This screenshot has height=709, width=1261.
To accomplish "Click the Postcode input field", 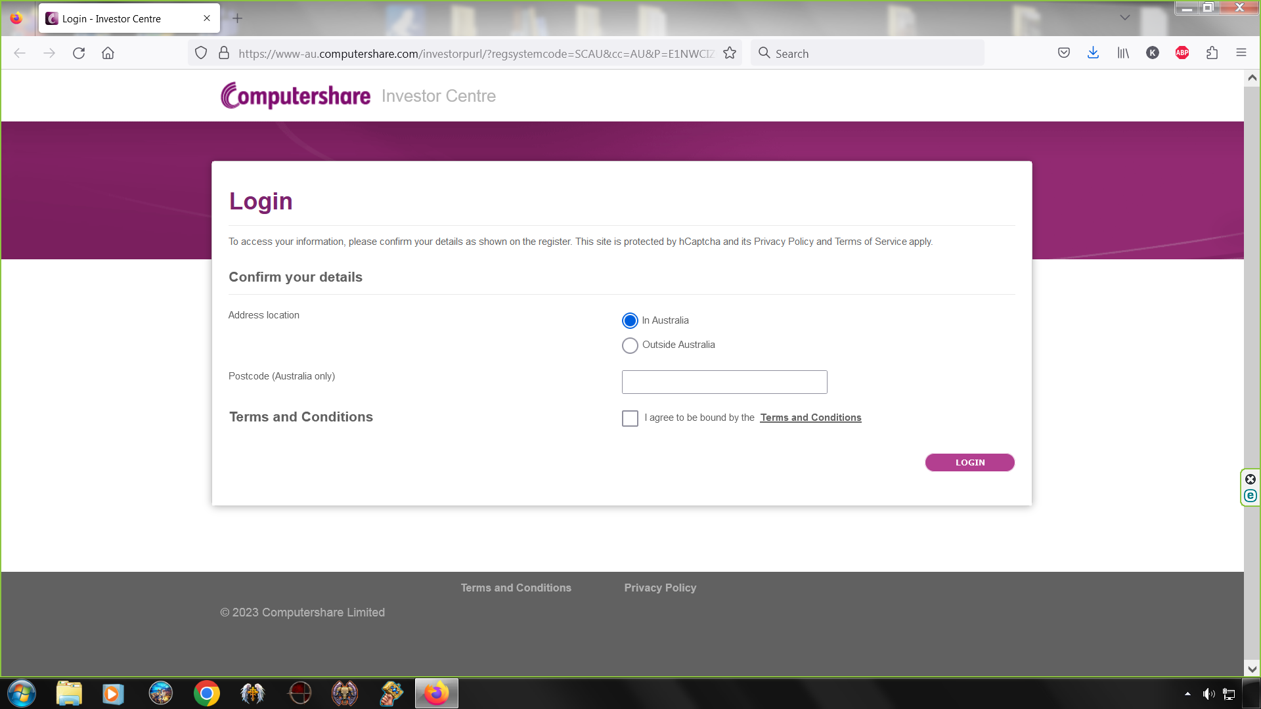I will 724,382.
